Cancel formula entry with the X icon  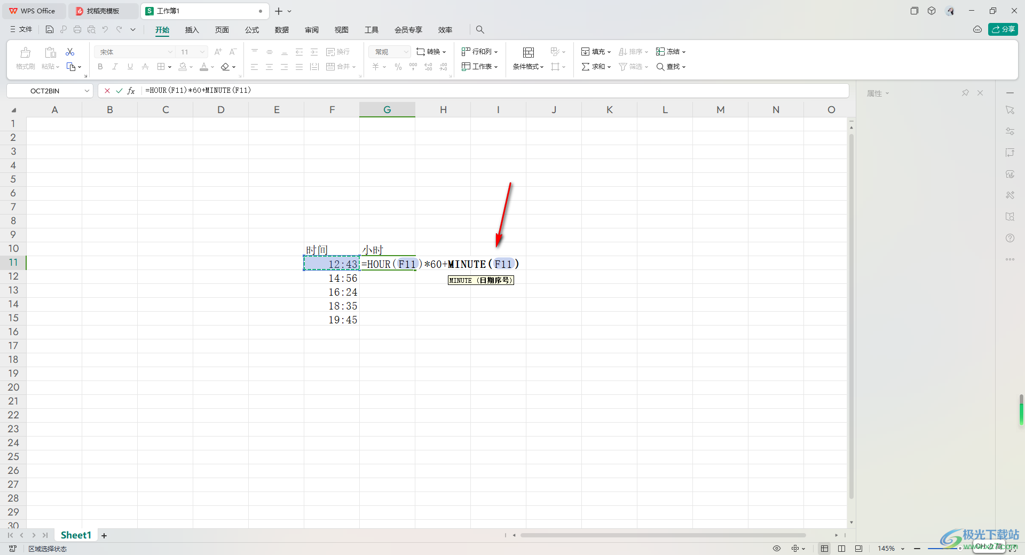pyautogui.click(x=107, y=91)
